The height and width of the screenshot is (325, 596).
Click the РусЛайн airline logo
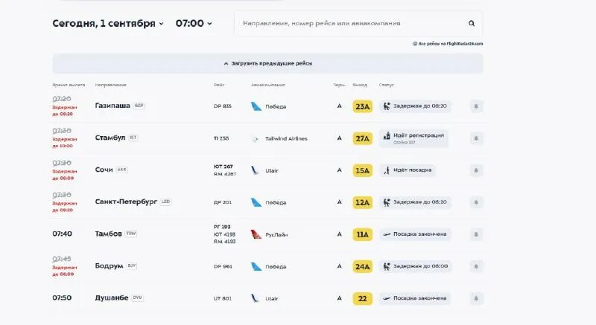click(256, 234)
